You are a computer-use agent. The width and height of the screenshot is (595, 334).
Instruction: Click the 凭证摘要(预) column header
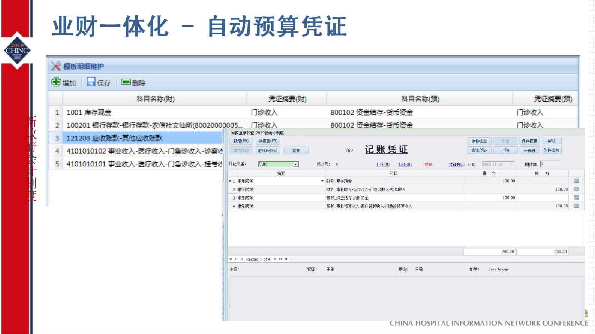(x=546, y=99)
